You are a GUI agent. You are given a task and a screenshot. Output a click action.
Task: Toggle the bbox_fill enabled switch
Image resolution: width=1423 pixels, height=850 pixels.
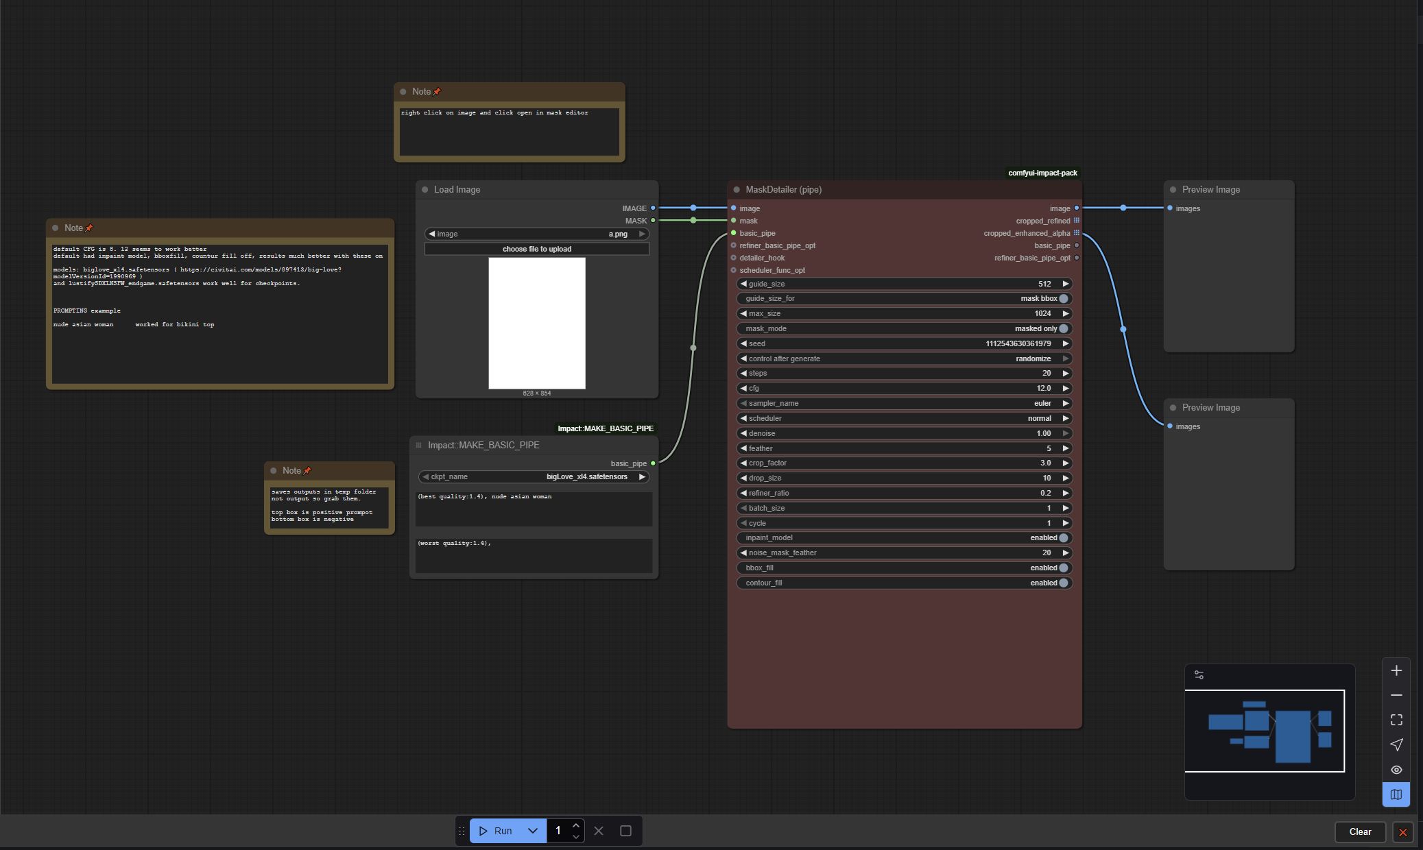1063,568
